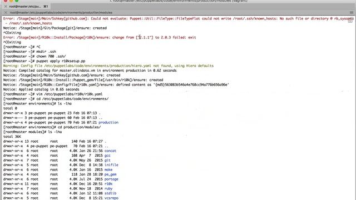Click the '/root/.ssh/known_hosts' continuation line
The width and height of the screenshot is (356, 200).
point(28,23)
